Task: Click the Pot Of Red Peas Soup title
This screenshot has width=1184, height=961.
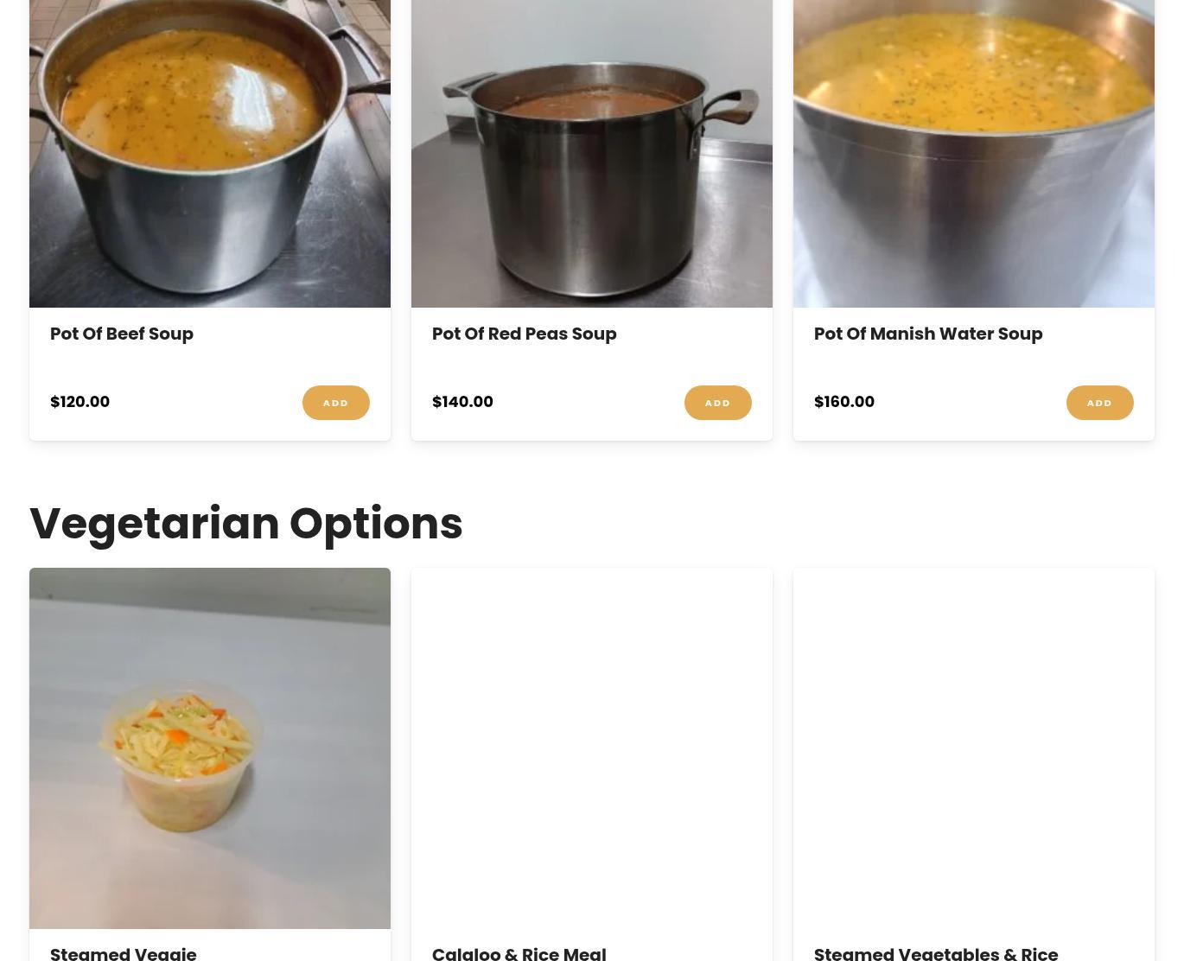Action: 525,334
